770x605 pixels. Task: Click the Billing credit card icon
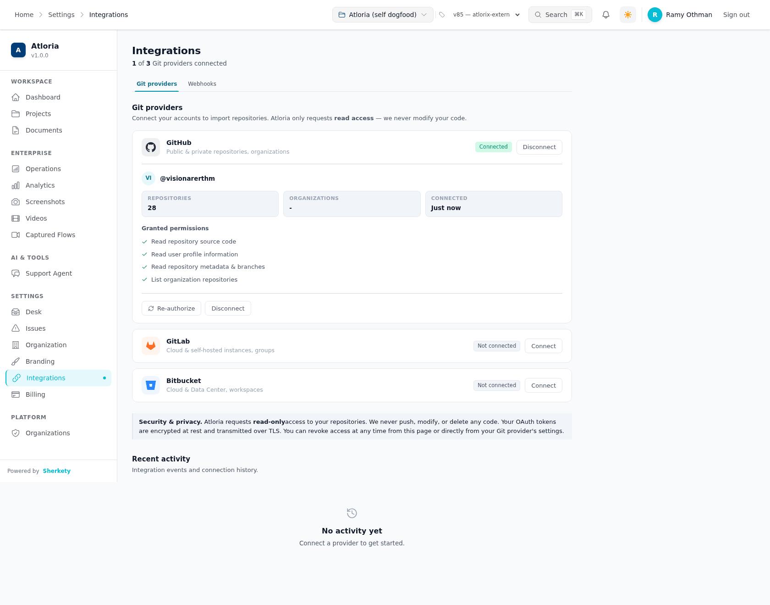pos(16,394)
